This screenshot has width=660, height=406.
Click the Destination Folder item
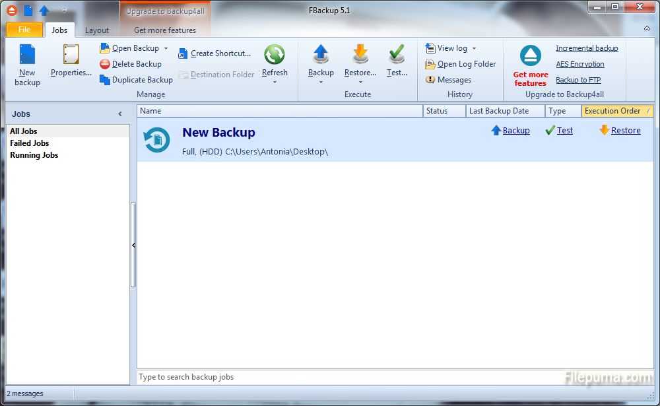point(216,75)
